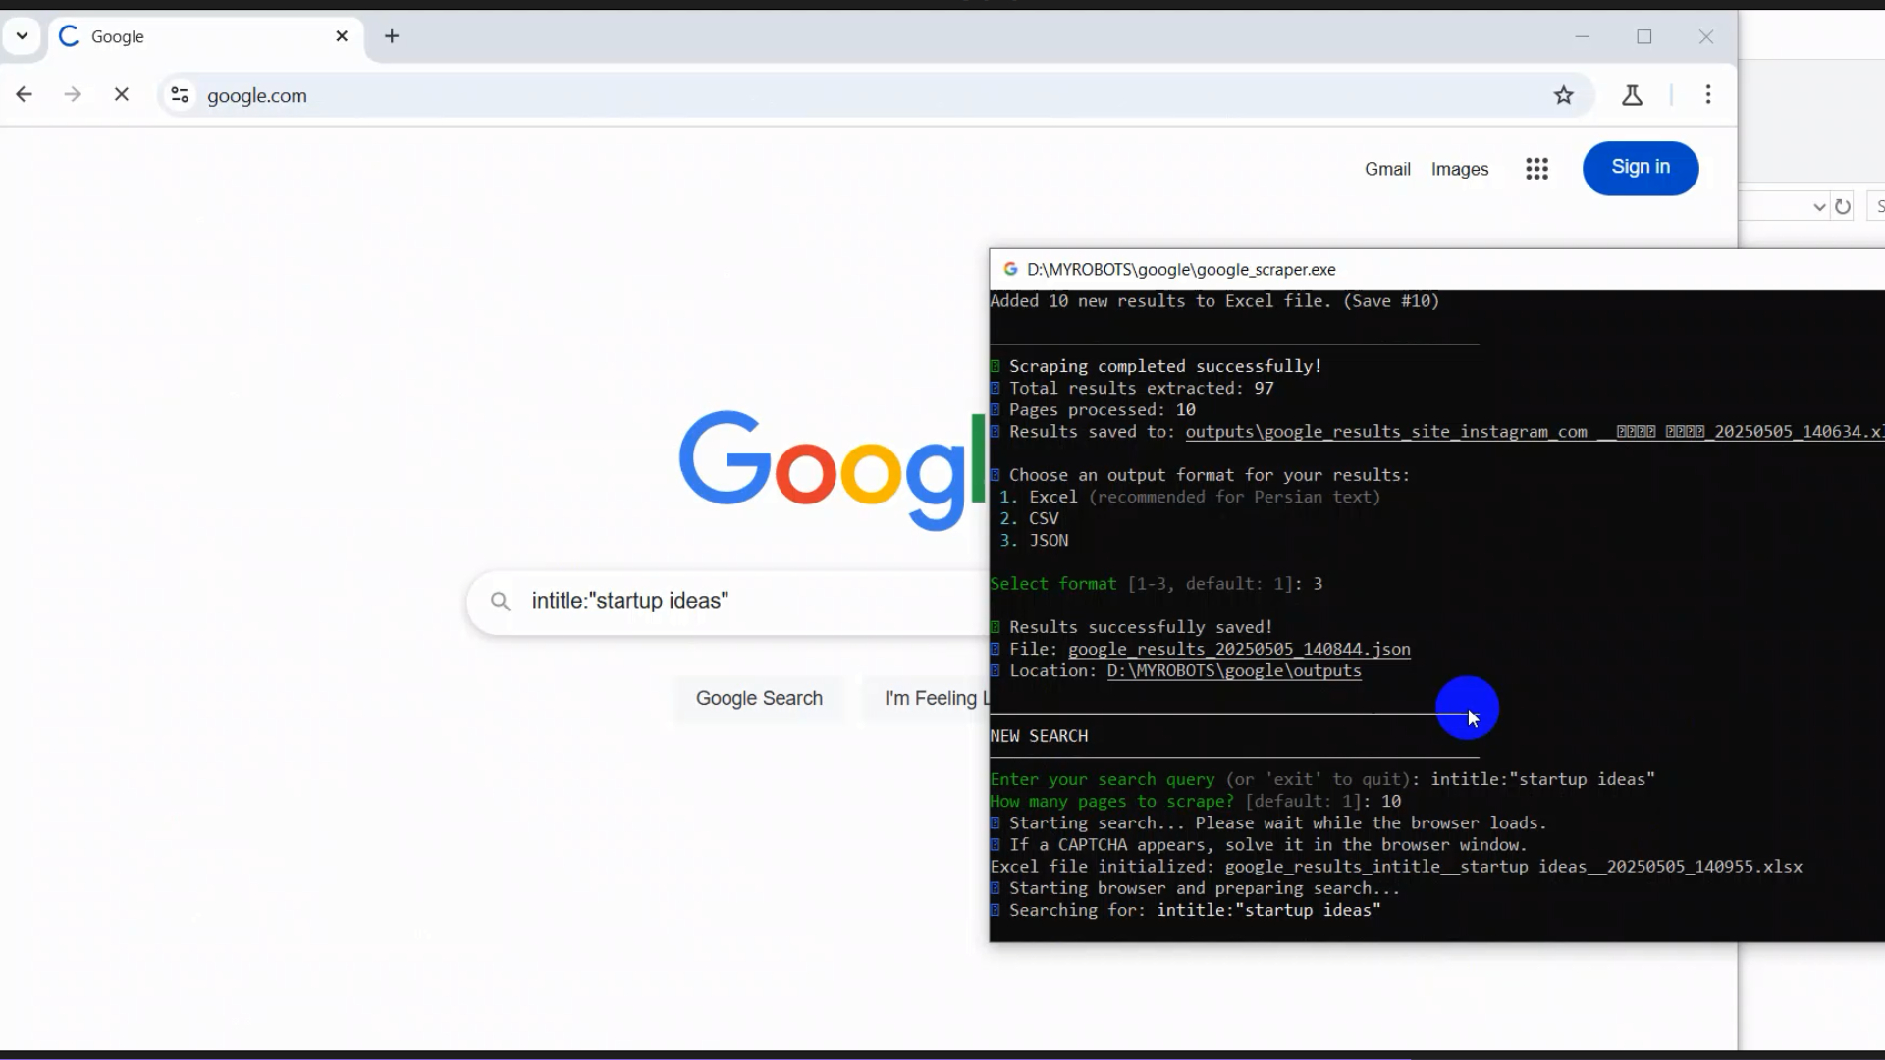This screenshot has width=1885, height=1060.
Task: Click the back navigation arrow
Action: (25, 95)
